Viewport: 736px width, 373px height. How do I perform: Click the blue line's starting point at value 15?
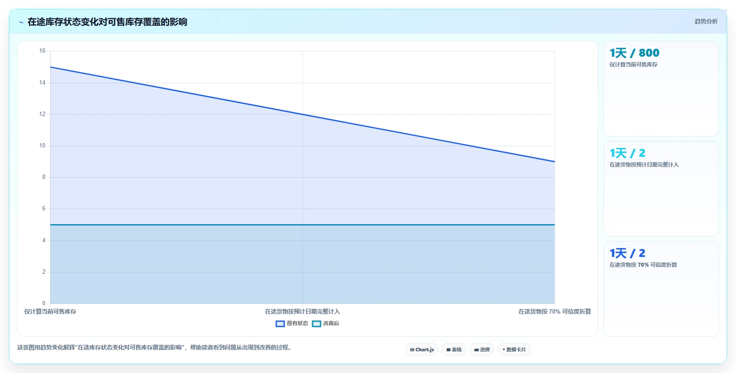51,67
